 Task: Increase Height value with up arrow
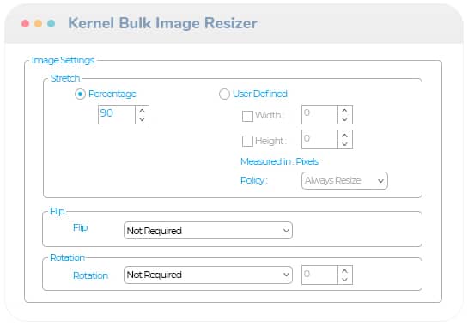point(345,136)
